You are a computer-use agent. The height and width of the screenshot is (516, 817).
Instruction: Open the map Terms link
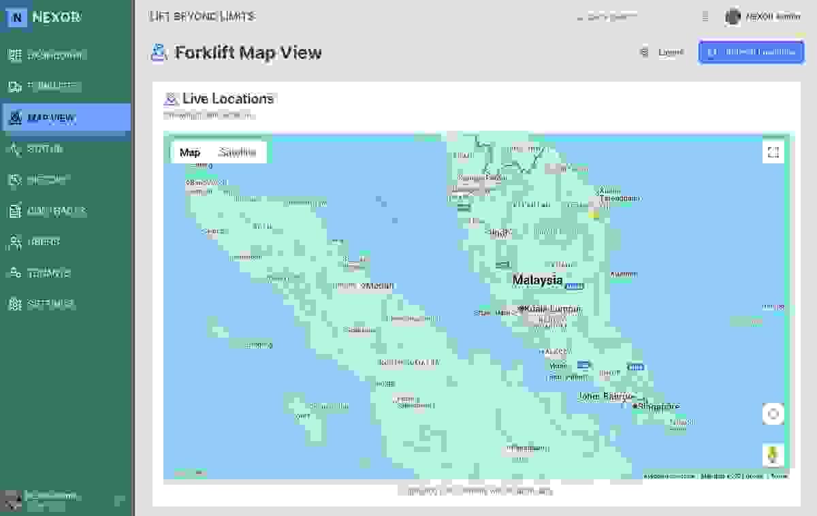point(779,476)
